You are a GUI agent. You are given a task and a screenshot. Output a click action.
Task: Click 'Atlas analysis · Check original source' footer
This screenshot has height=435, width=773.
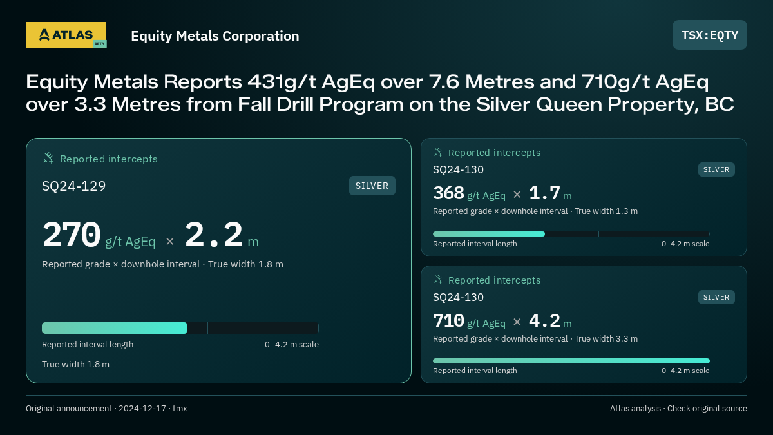pos(678,409)
